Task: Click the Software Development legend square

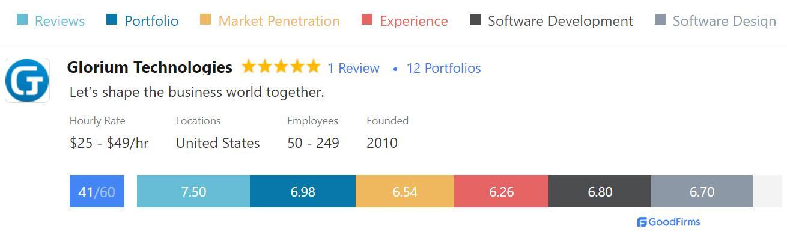Action: pos(475,19)
